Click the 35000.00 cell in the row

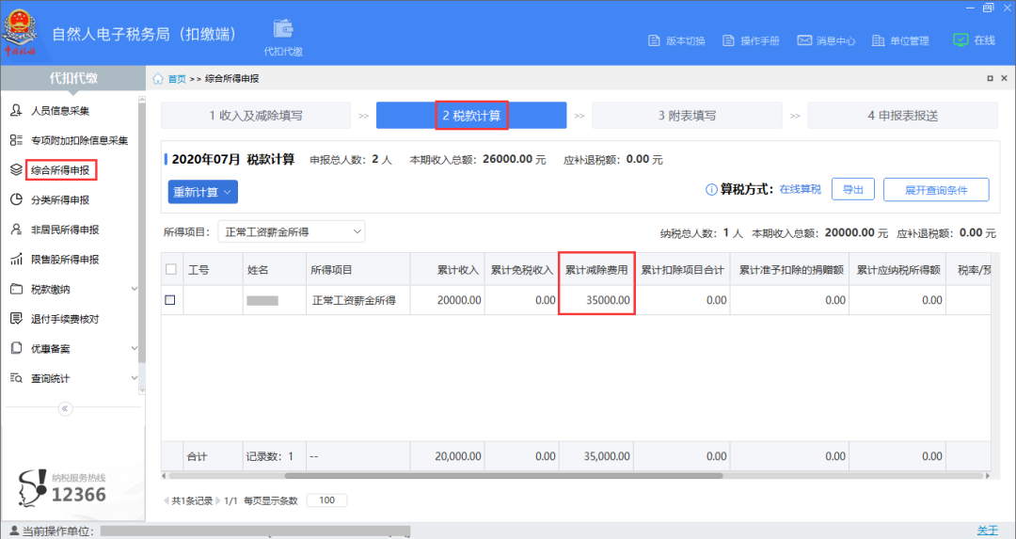pos(596,300)
